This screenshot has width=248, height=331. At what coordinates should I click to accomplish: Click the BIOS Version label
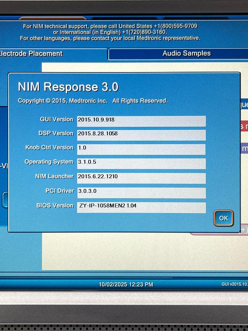(55, 205)
